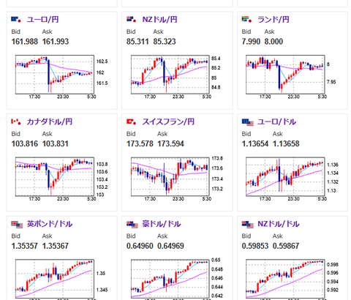Click the NZ dollar/Yen flag icon
The image size is (351, 300).
tap(132, 20)
